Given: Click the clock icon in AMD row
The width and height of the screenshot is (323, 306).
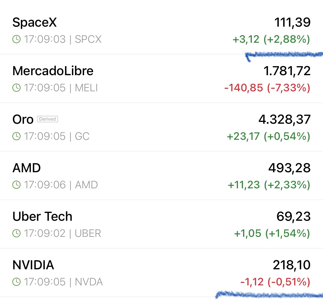Looking at the screenshot, I should pos(16,185).
